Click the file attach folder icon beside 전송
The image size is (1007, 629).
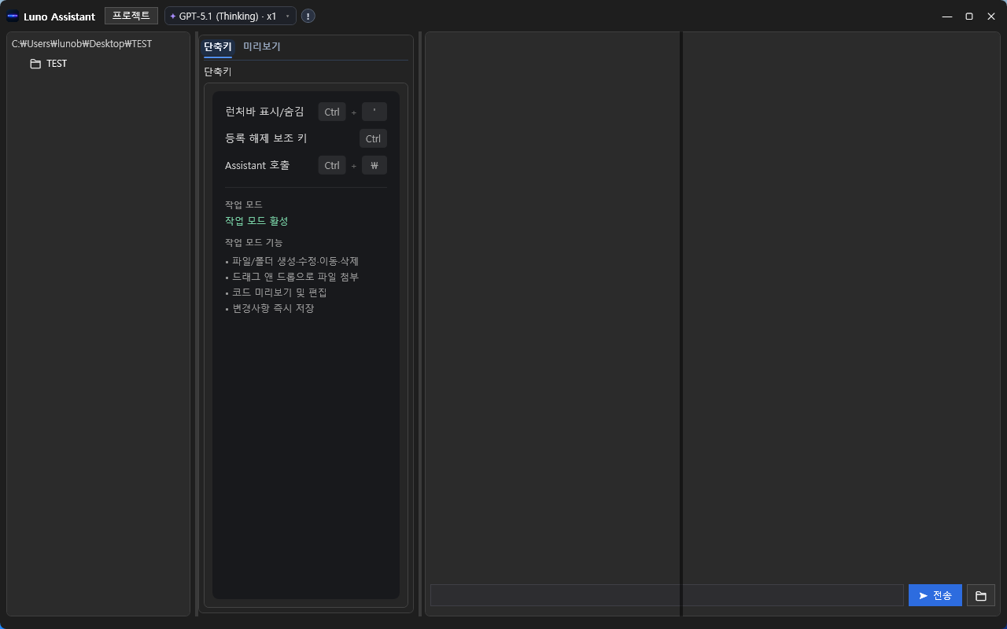980,595
